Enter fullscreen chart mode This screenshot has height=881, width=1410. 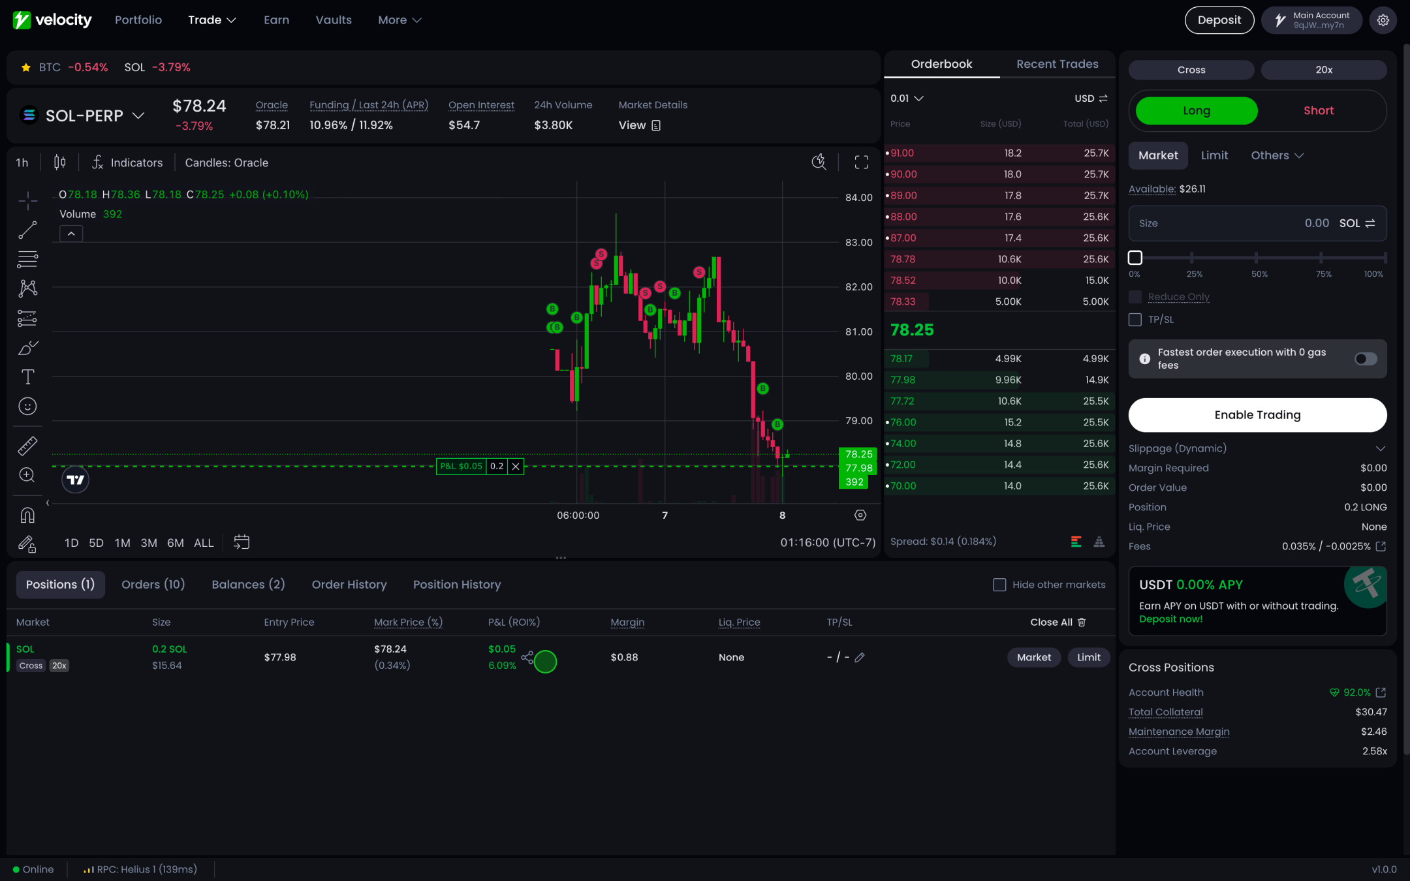862,162
